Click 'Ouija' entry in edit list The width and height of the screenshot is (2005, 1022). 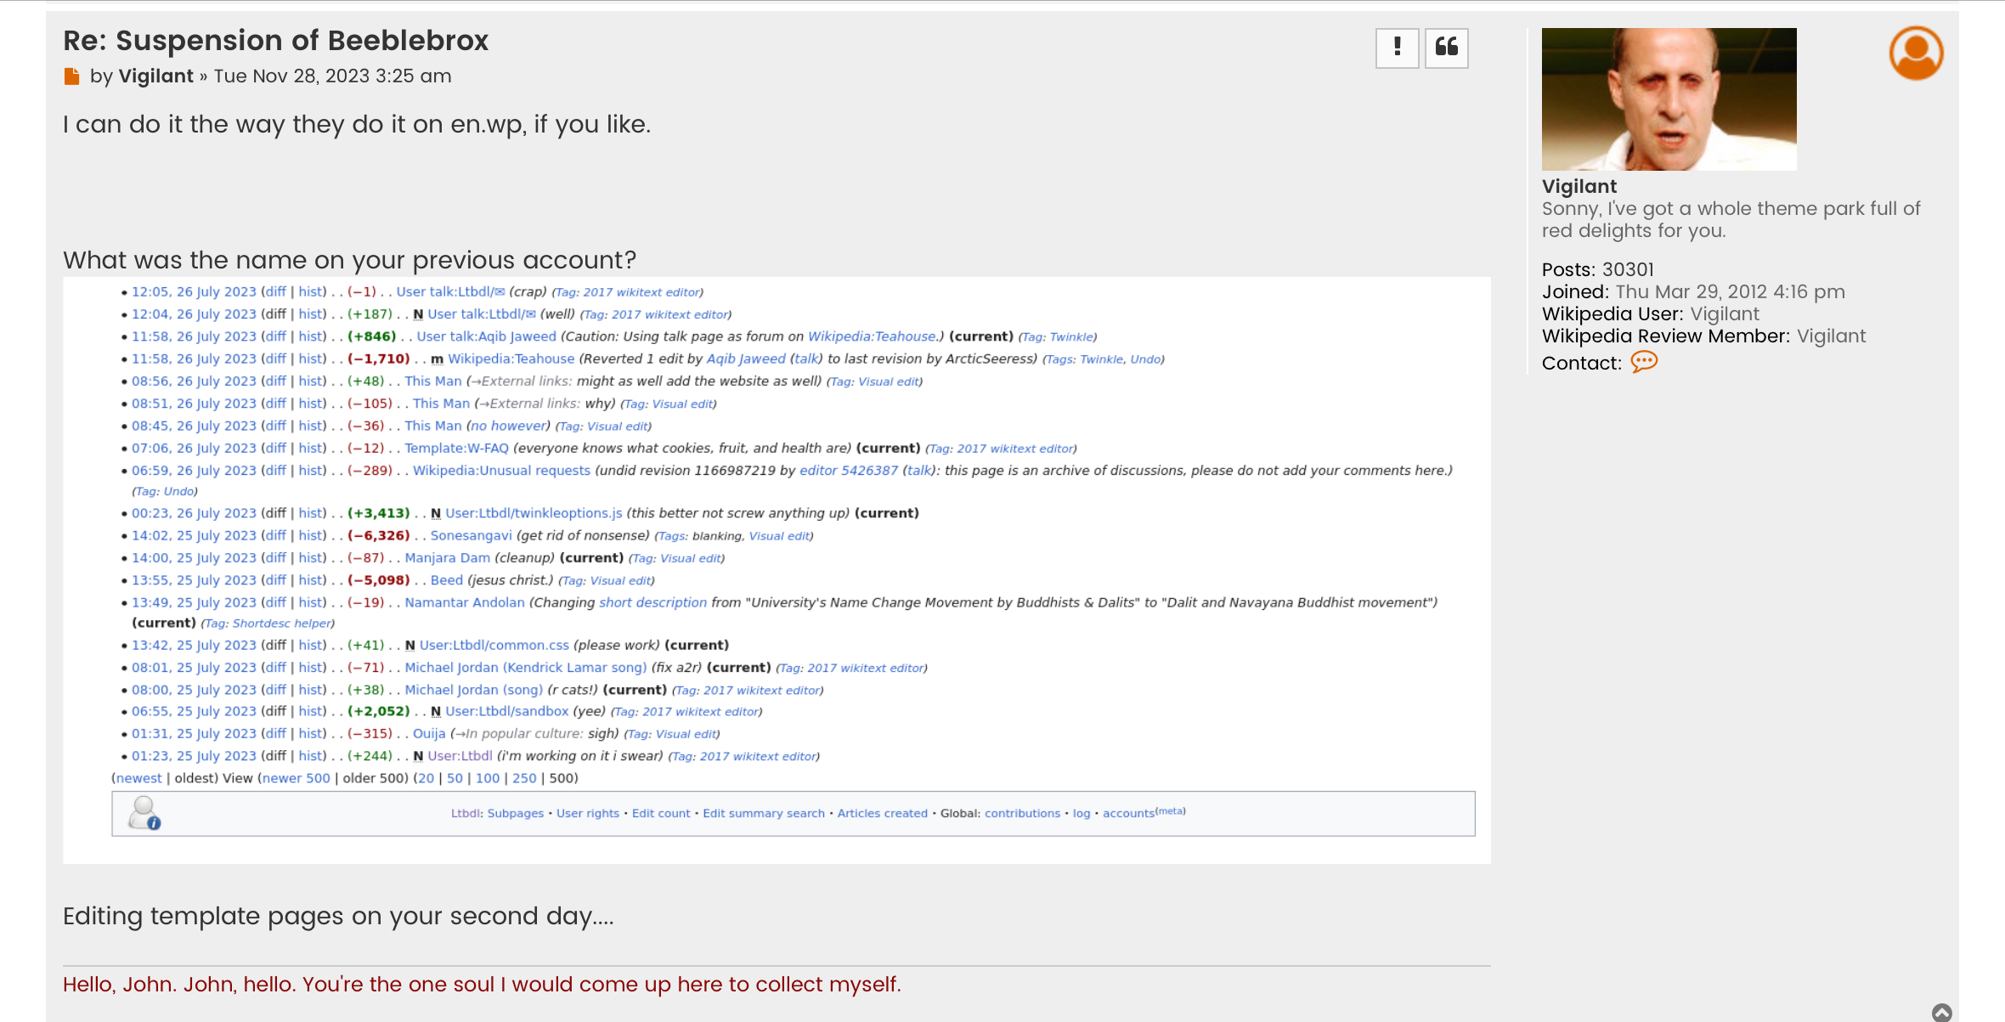click(x=429, y=734)
